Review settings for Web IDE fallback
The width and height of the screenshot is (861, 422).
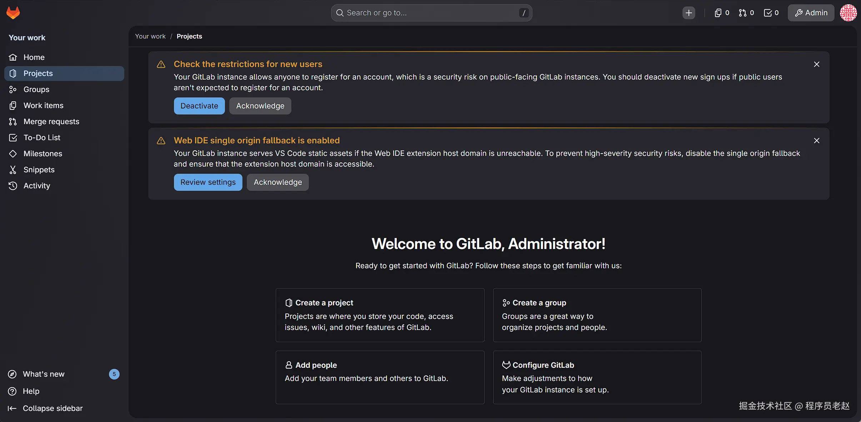click(208, 182)
